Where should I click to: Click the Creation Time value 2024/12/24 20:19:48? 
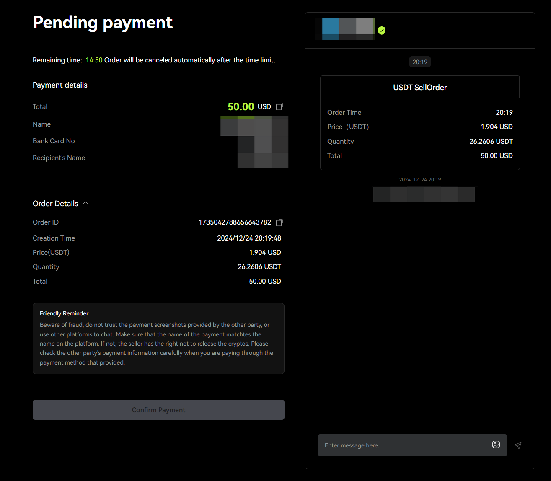[249, 238]
